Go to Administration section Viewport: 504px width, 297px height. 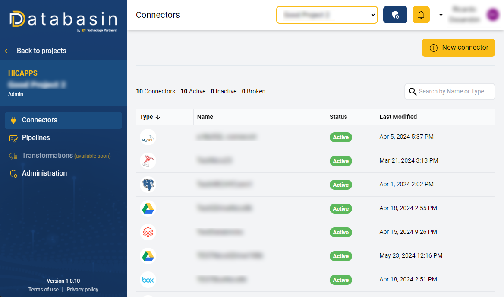(x=44, y=173)
